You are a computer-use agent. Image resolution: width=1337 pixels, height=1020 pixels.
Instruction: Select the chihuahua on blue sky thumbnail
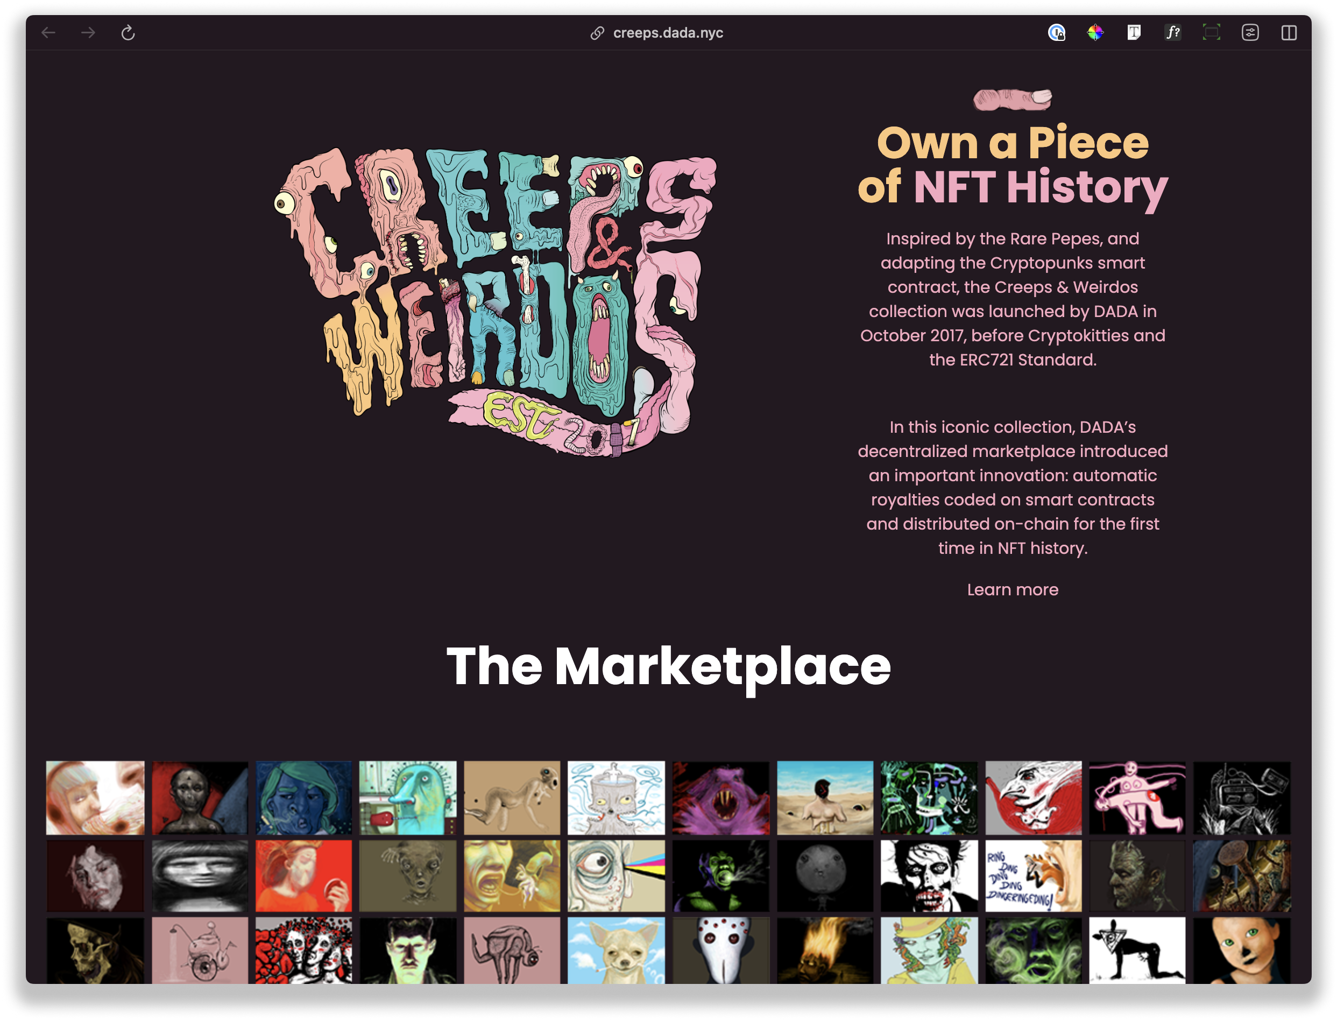pos(616,950)
